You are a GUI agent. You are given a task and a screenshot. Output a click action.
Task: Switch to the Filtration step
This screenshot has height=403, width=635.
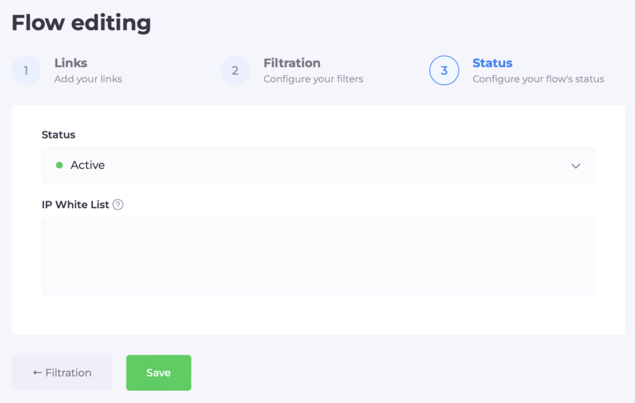(292, 63)
